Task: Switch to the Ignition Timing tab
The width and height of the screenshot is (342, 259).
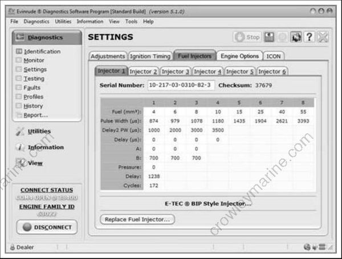Action: point(150,56)
